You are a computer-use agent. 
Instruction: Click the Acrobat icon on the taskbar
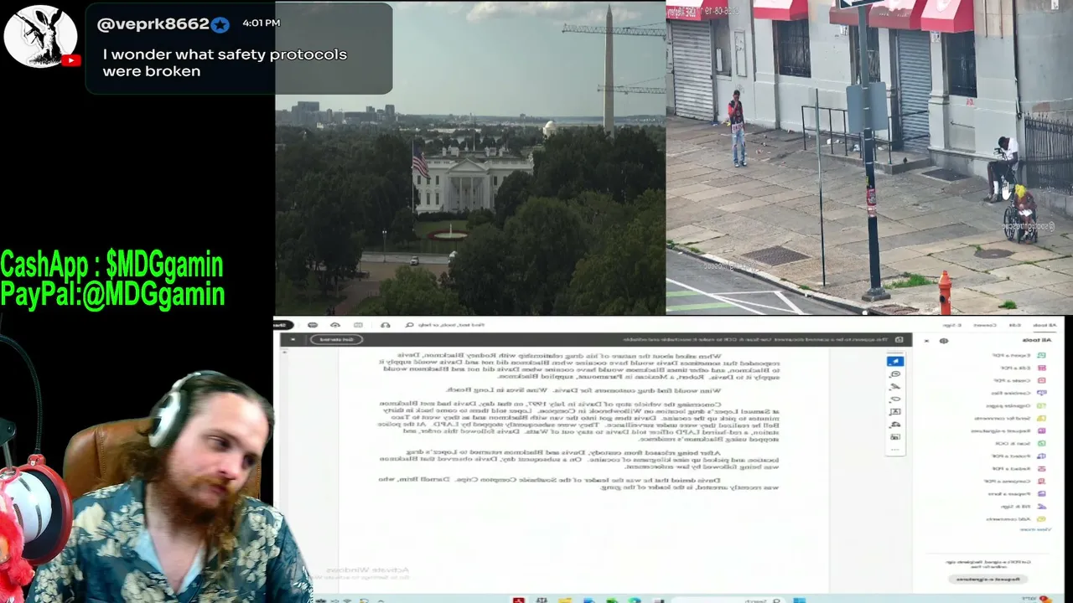(x=519, y=600)
